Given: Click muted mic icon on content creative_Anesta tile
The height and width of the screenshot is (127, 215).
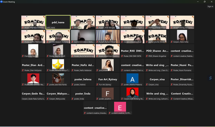Looking at the screenshot, I should [x=85, y=113].
